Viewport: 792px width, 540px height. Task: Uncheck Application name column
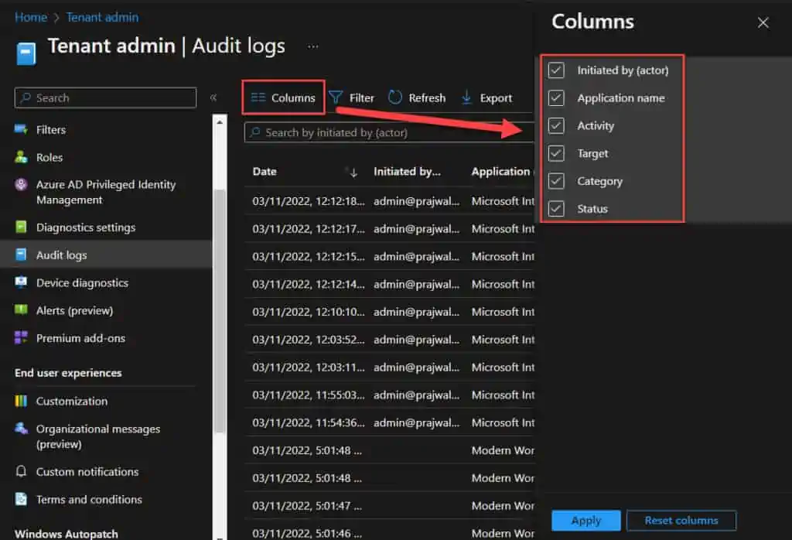pyautogui.click(x=556, y=97)
